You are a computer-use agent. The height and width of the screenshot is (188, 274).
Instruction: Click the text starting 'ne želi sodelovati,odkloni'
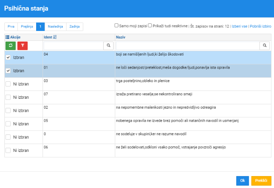[x=171, y=147]
